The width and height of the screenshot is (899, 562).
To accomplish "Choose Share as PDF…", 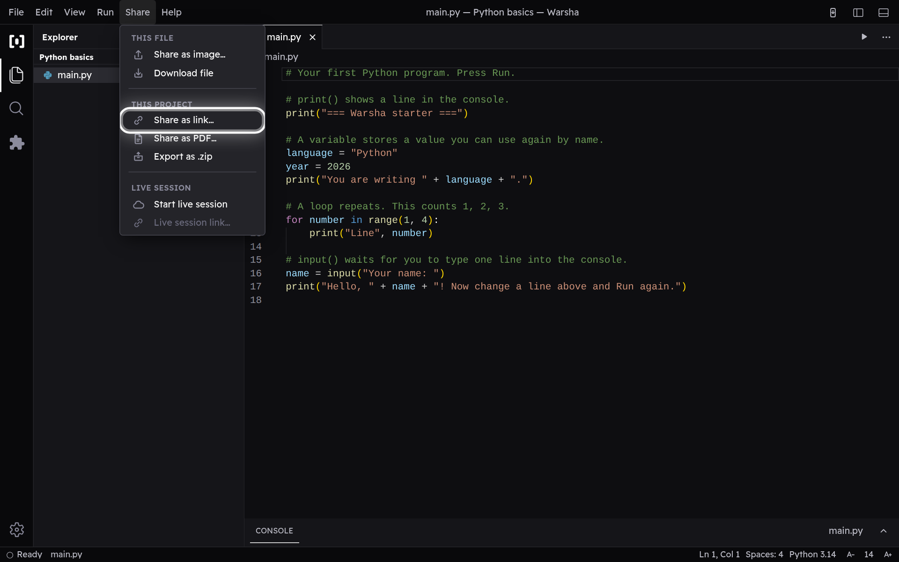I will 192,139.
